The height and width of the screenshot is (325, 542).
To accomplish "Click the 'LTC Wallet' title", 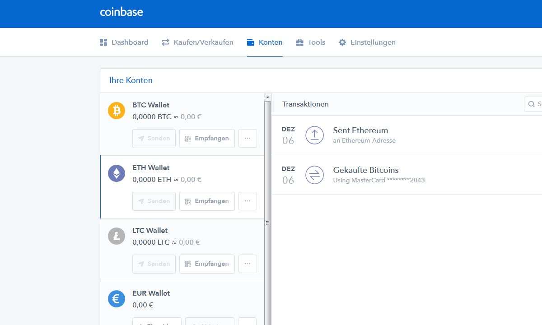I will (x=150, y=231).
